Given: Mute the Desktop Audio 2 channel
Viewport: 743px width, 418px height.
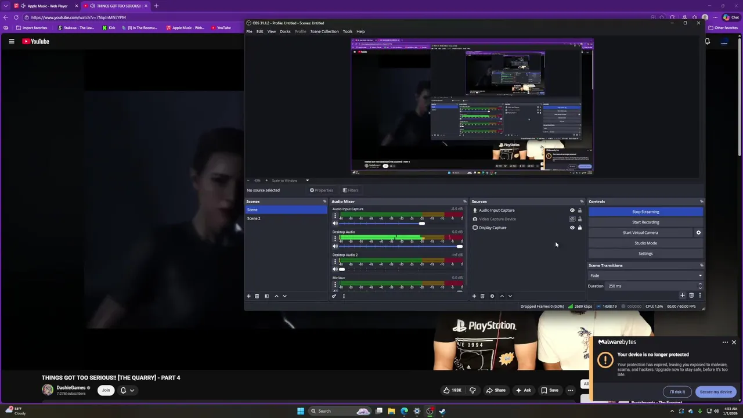Looking at the screenshot, I should tap(335, 269).
